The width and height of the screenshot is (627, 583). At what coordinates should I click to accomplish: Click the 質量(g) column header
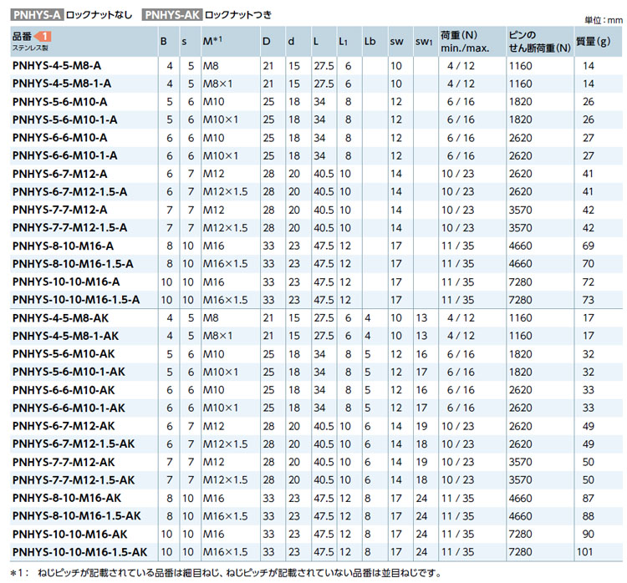coord(594,41)
